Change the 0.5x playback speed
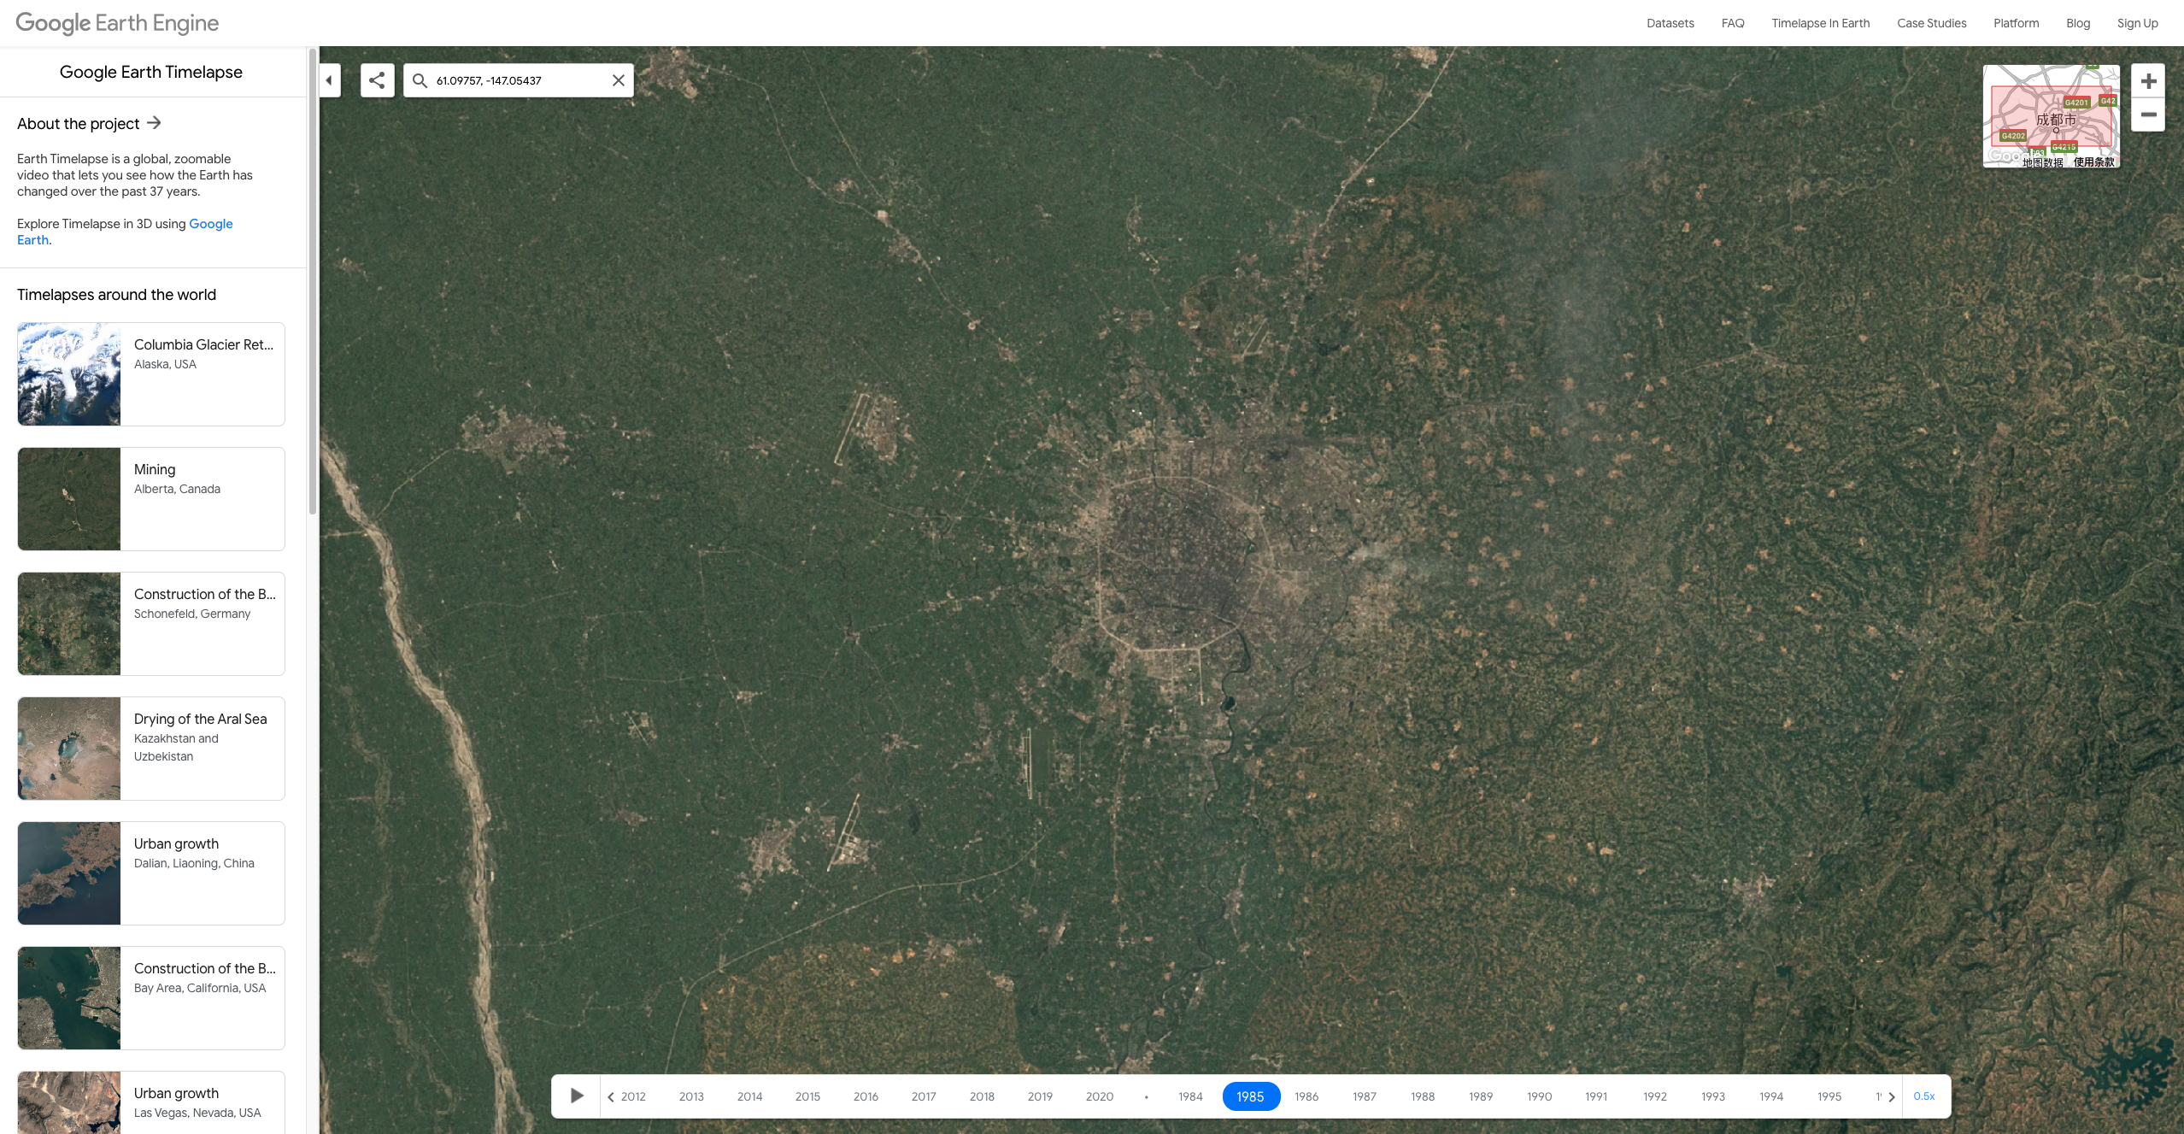Screen dimensions: 2184x1134 click(x=1924, y=1096)
